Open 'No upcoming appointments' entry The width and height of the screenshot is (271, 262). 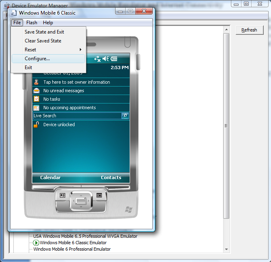[70, 108]
